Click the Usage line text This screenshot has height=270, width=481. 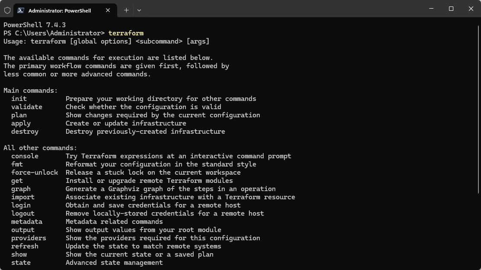pyautogui.click(x=106, y=41)
